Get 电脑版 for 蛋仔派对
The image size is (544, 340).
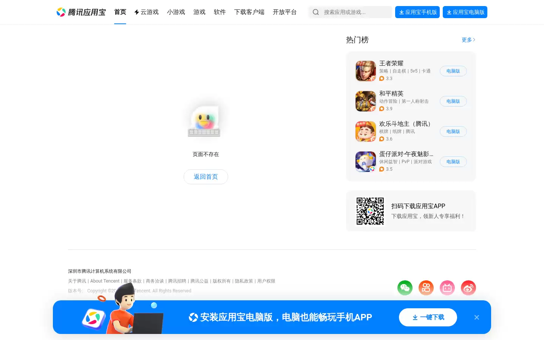(453, 162)
